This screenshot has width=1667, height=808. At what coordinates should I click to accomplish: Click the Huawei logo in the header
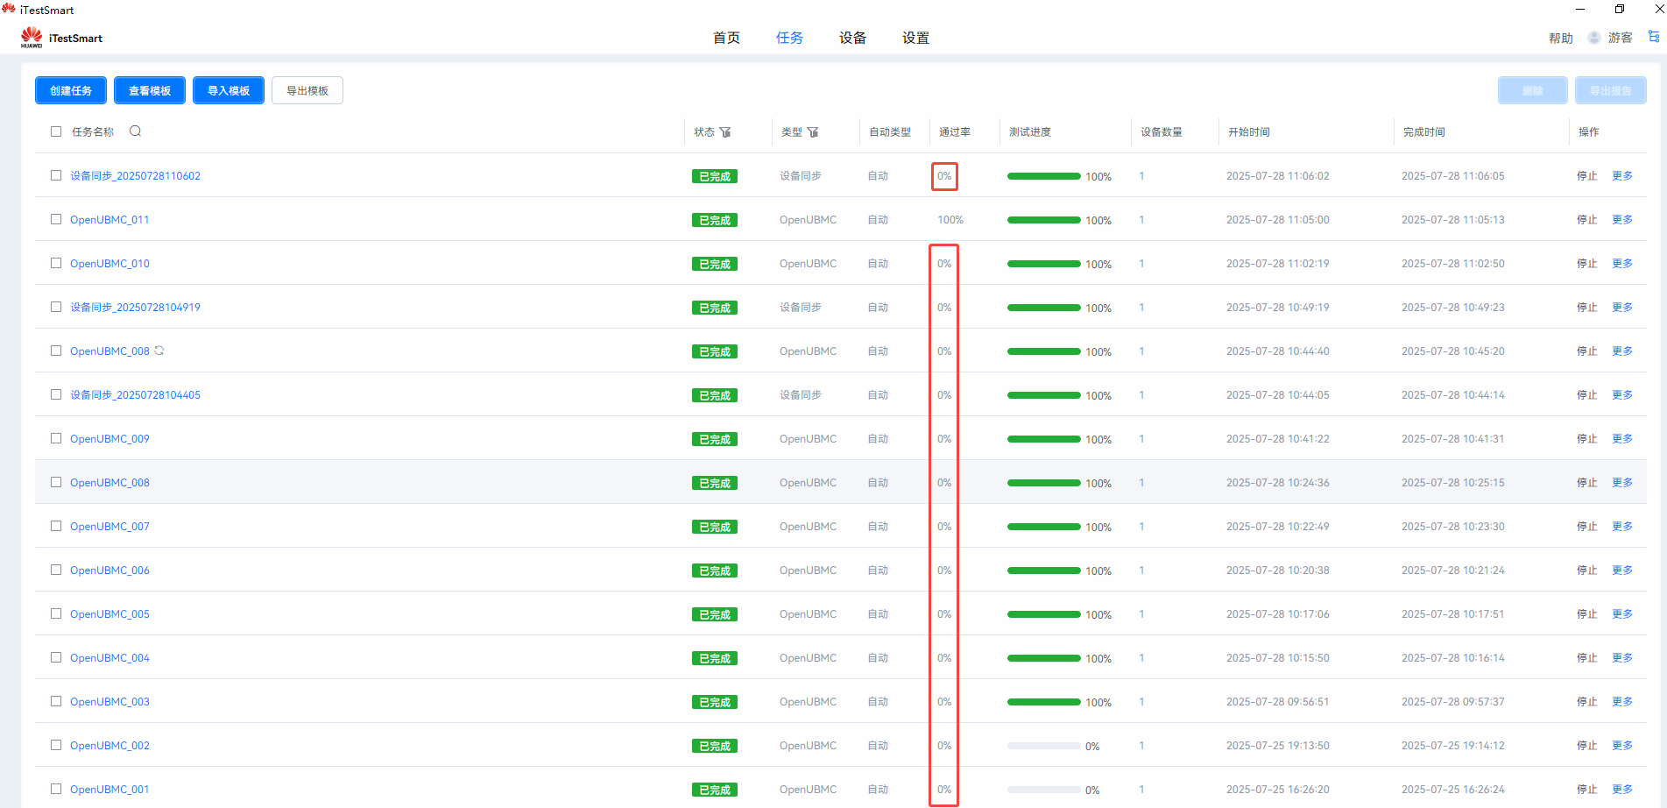click(x=32, y=37)
